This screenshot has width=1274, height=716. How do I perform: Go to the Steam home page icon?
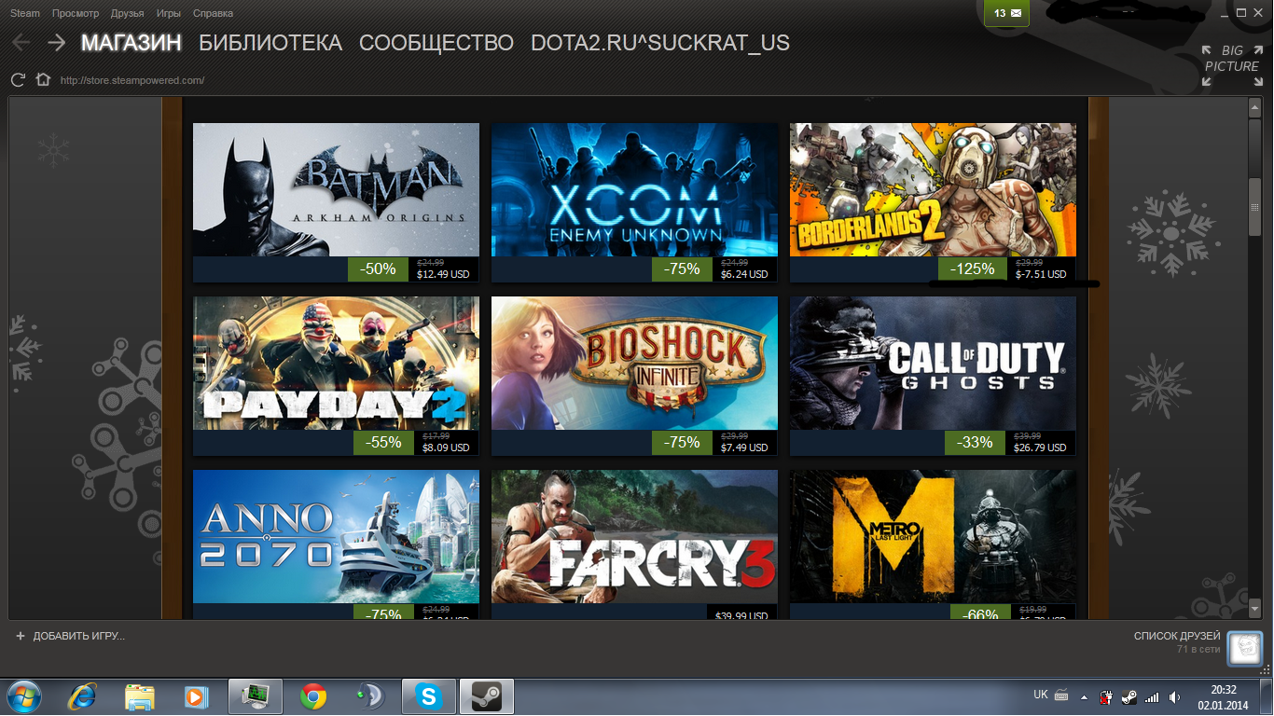pos(42,79)
